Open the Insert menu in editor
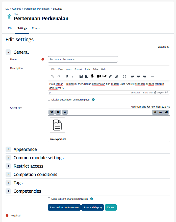This screenshot has width=176, height=222. click(69, 69)
